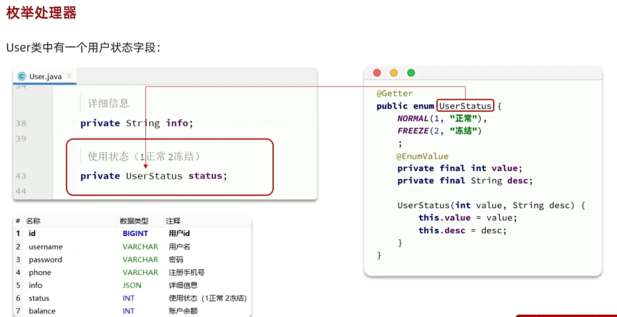The image size is (617, 317).
Task: Click the 详细信息 doc comment
Action: pos(108,104)
